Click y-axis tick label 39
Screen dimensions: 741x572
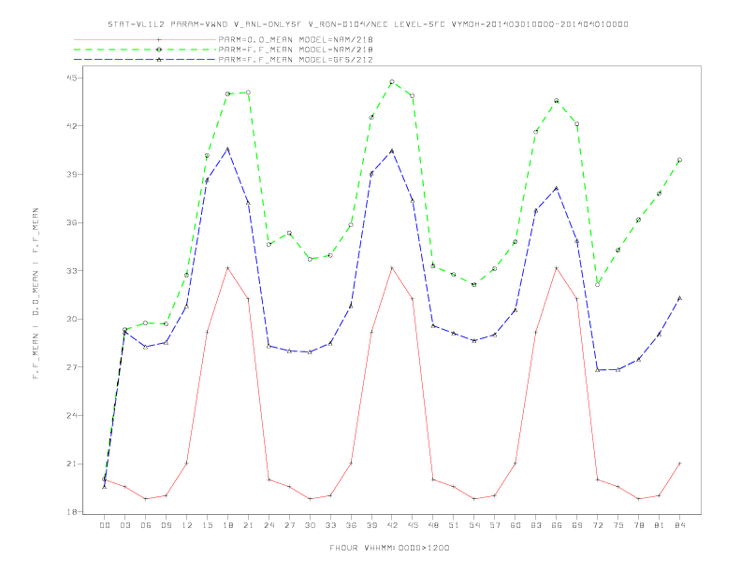pyautogui.click(x=71, y=175)
